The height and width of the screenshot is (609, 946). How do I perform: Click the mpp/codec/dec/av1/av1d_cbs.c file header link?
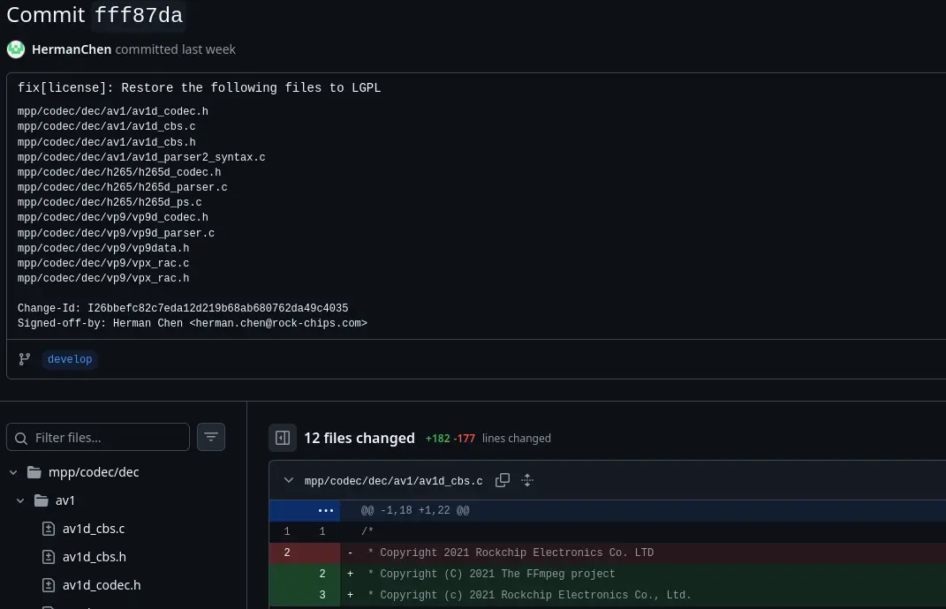coord(393,481)
